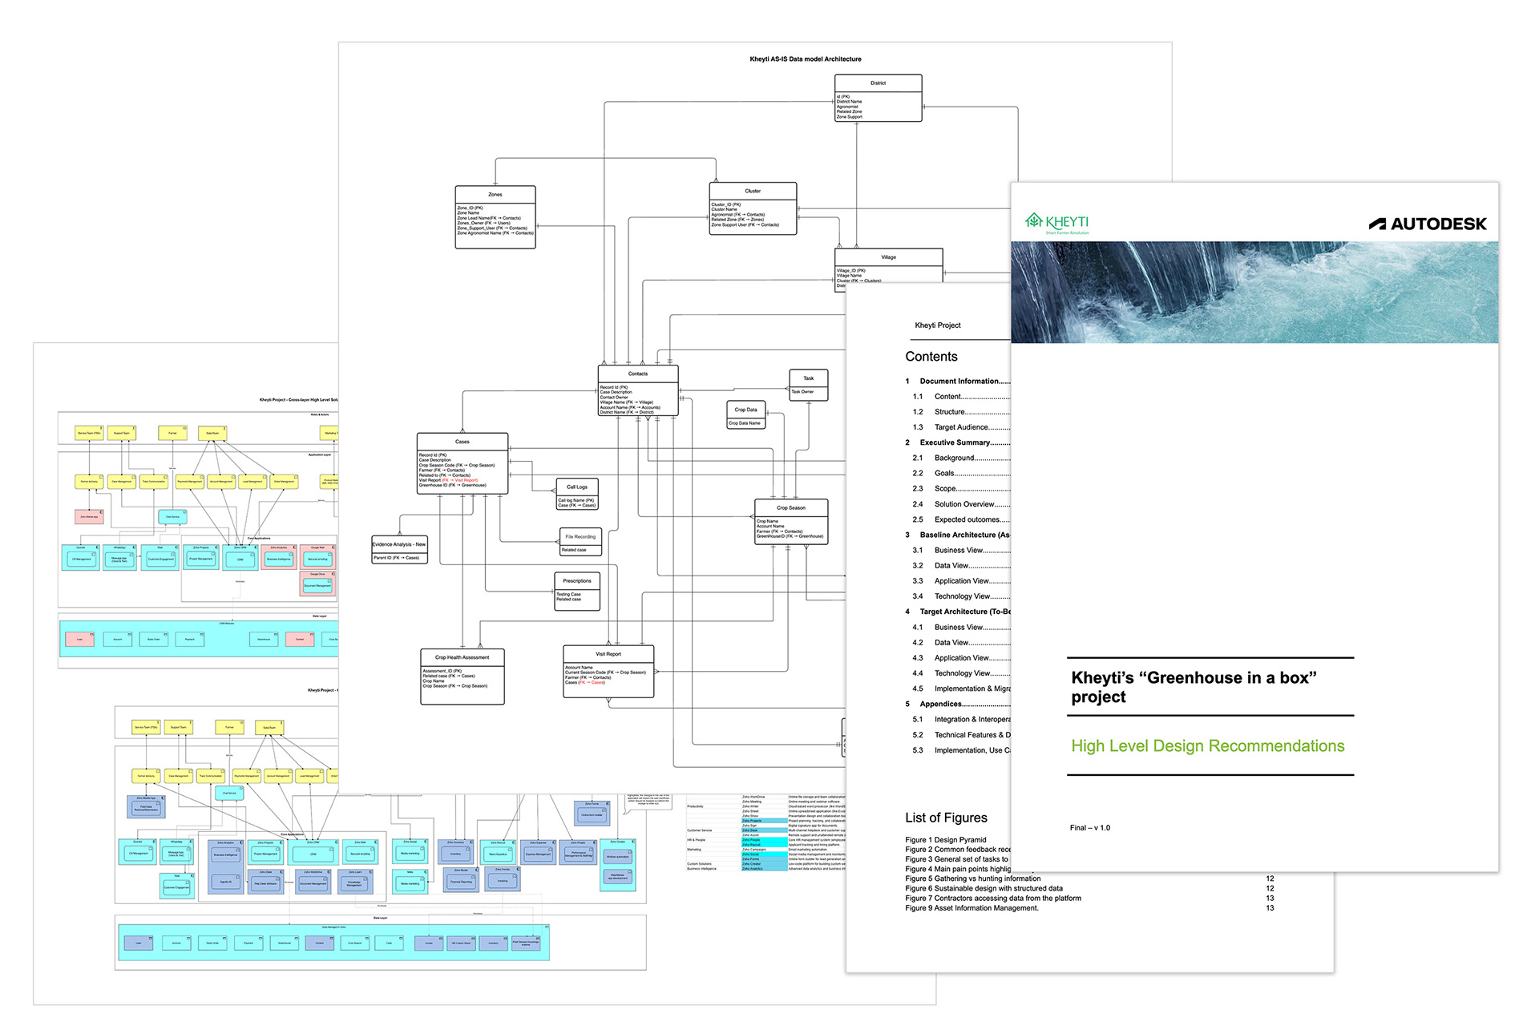This screenshot has width=1539, height=1026.
Task: Click the Autodesk logo on cover page
Action: [x=1428, y=224]
